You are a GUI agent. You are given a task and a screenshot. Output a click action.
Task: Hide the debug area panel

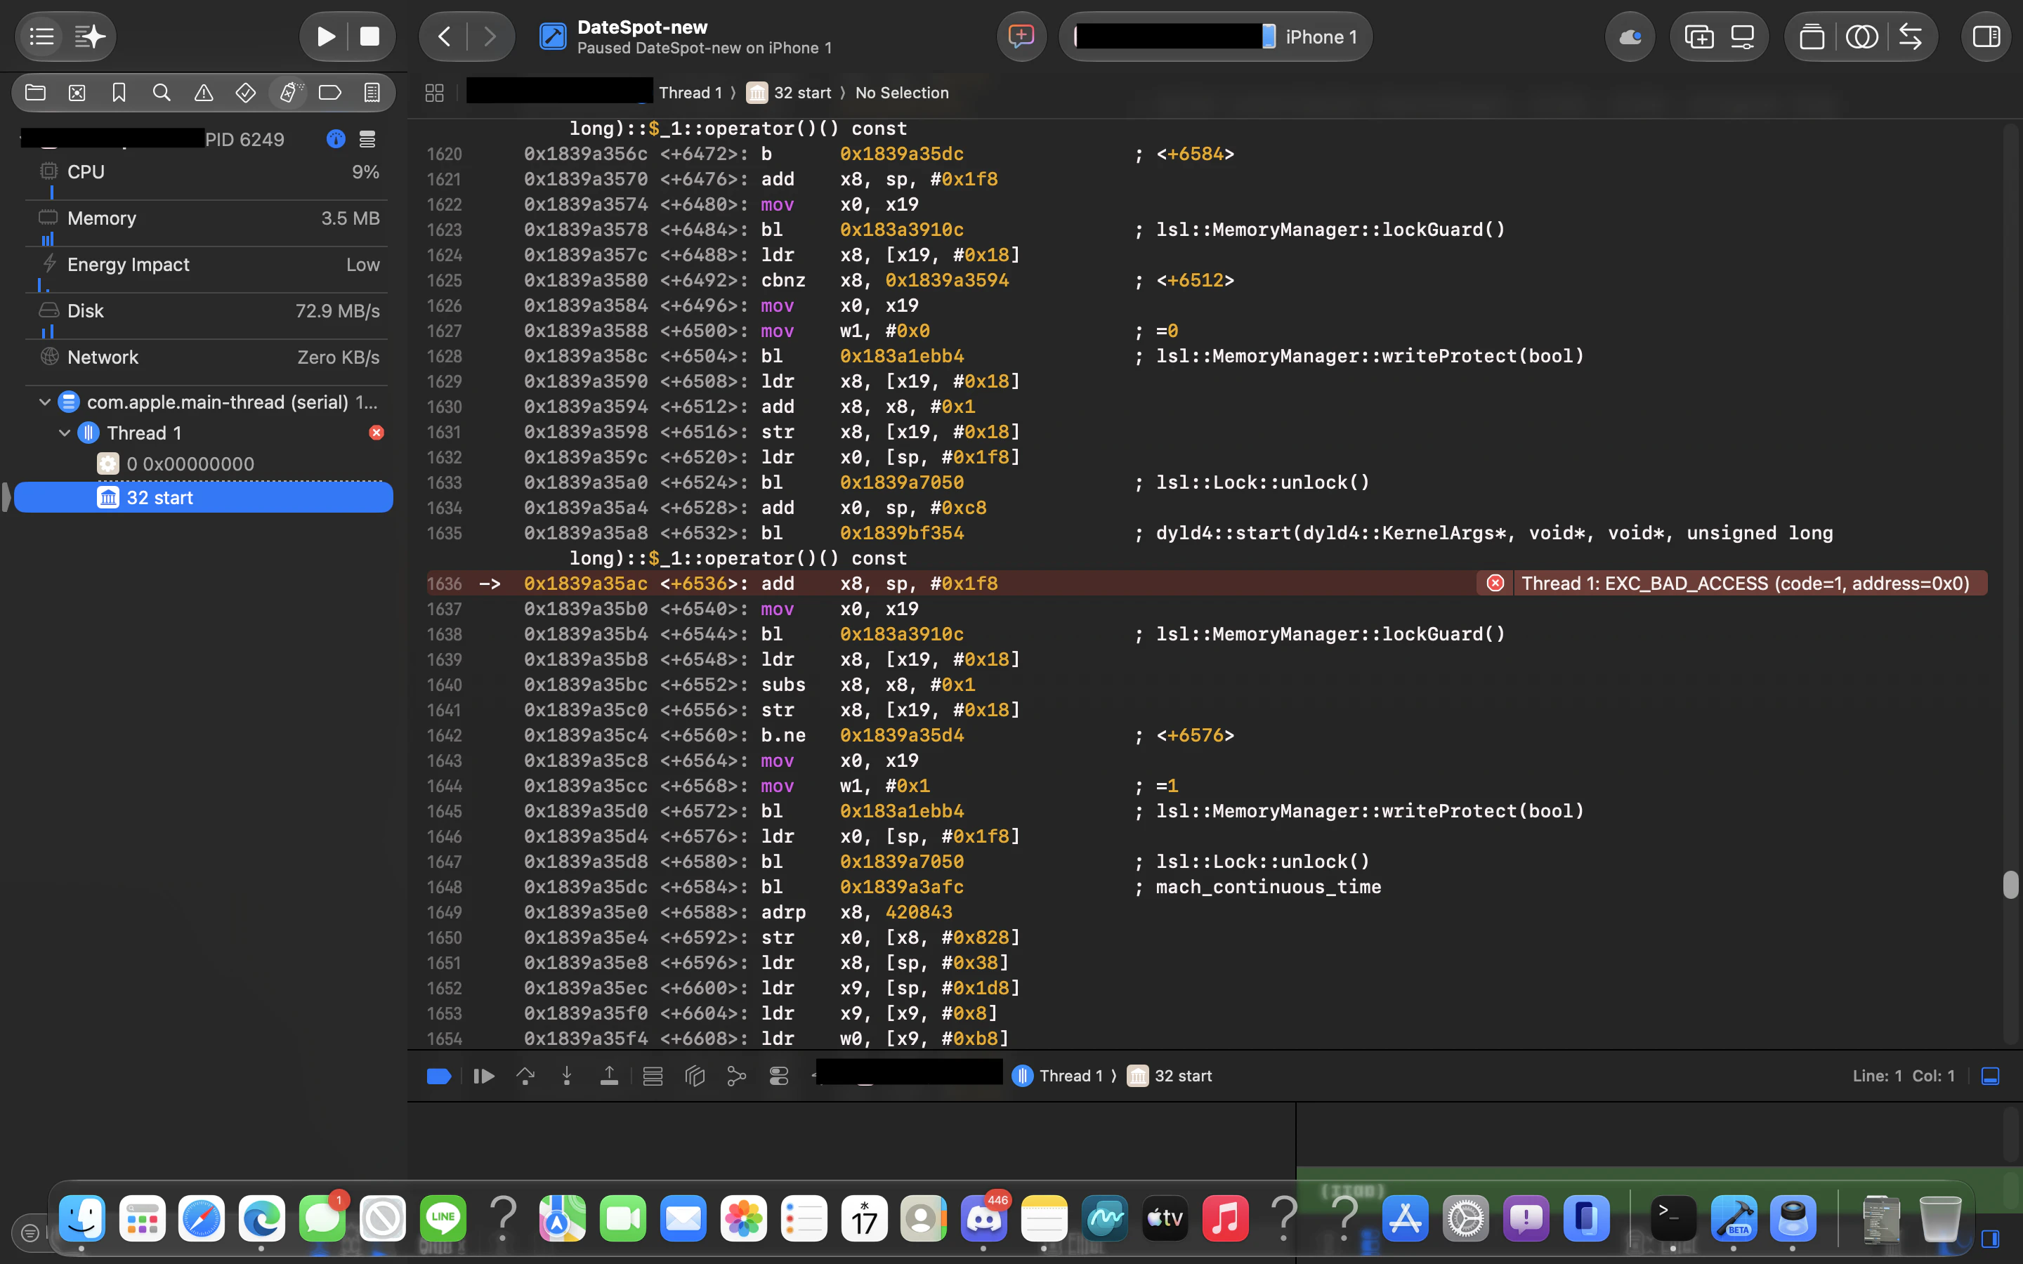click(x=1991, y=1076)
